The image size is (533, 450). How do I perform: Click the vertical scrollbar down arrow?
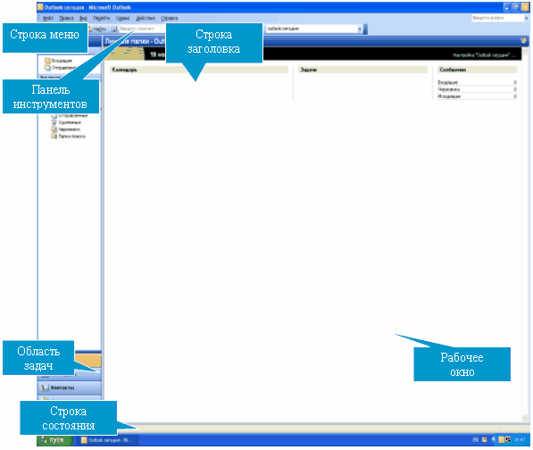pos(525,418)
